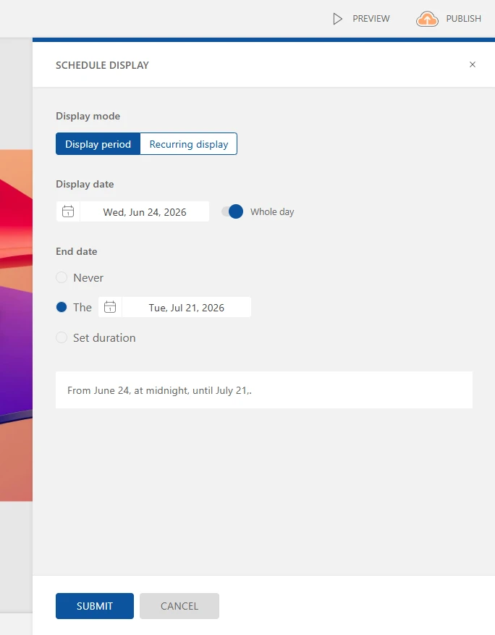Click the Preview play icon

tap(337, 19)
